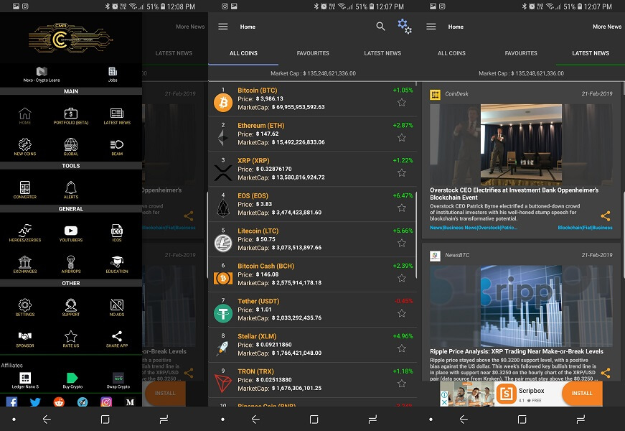Image resolution: width=625 pixels, height=431 pixels.
Task: Open the Heroes/Zeroes section
Action: tap(25, 233)
